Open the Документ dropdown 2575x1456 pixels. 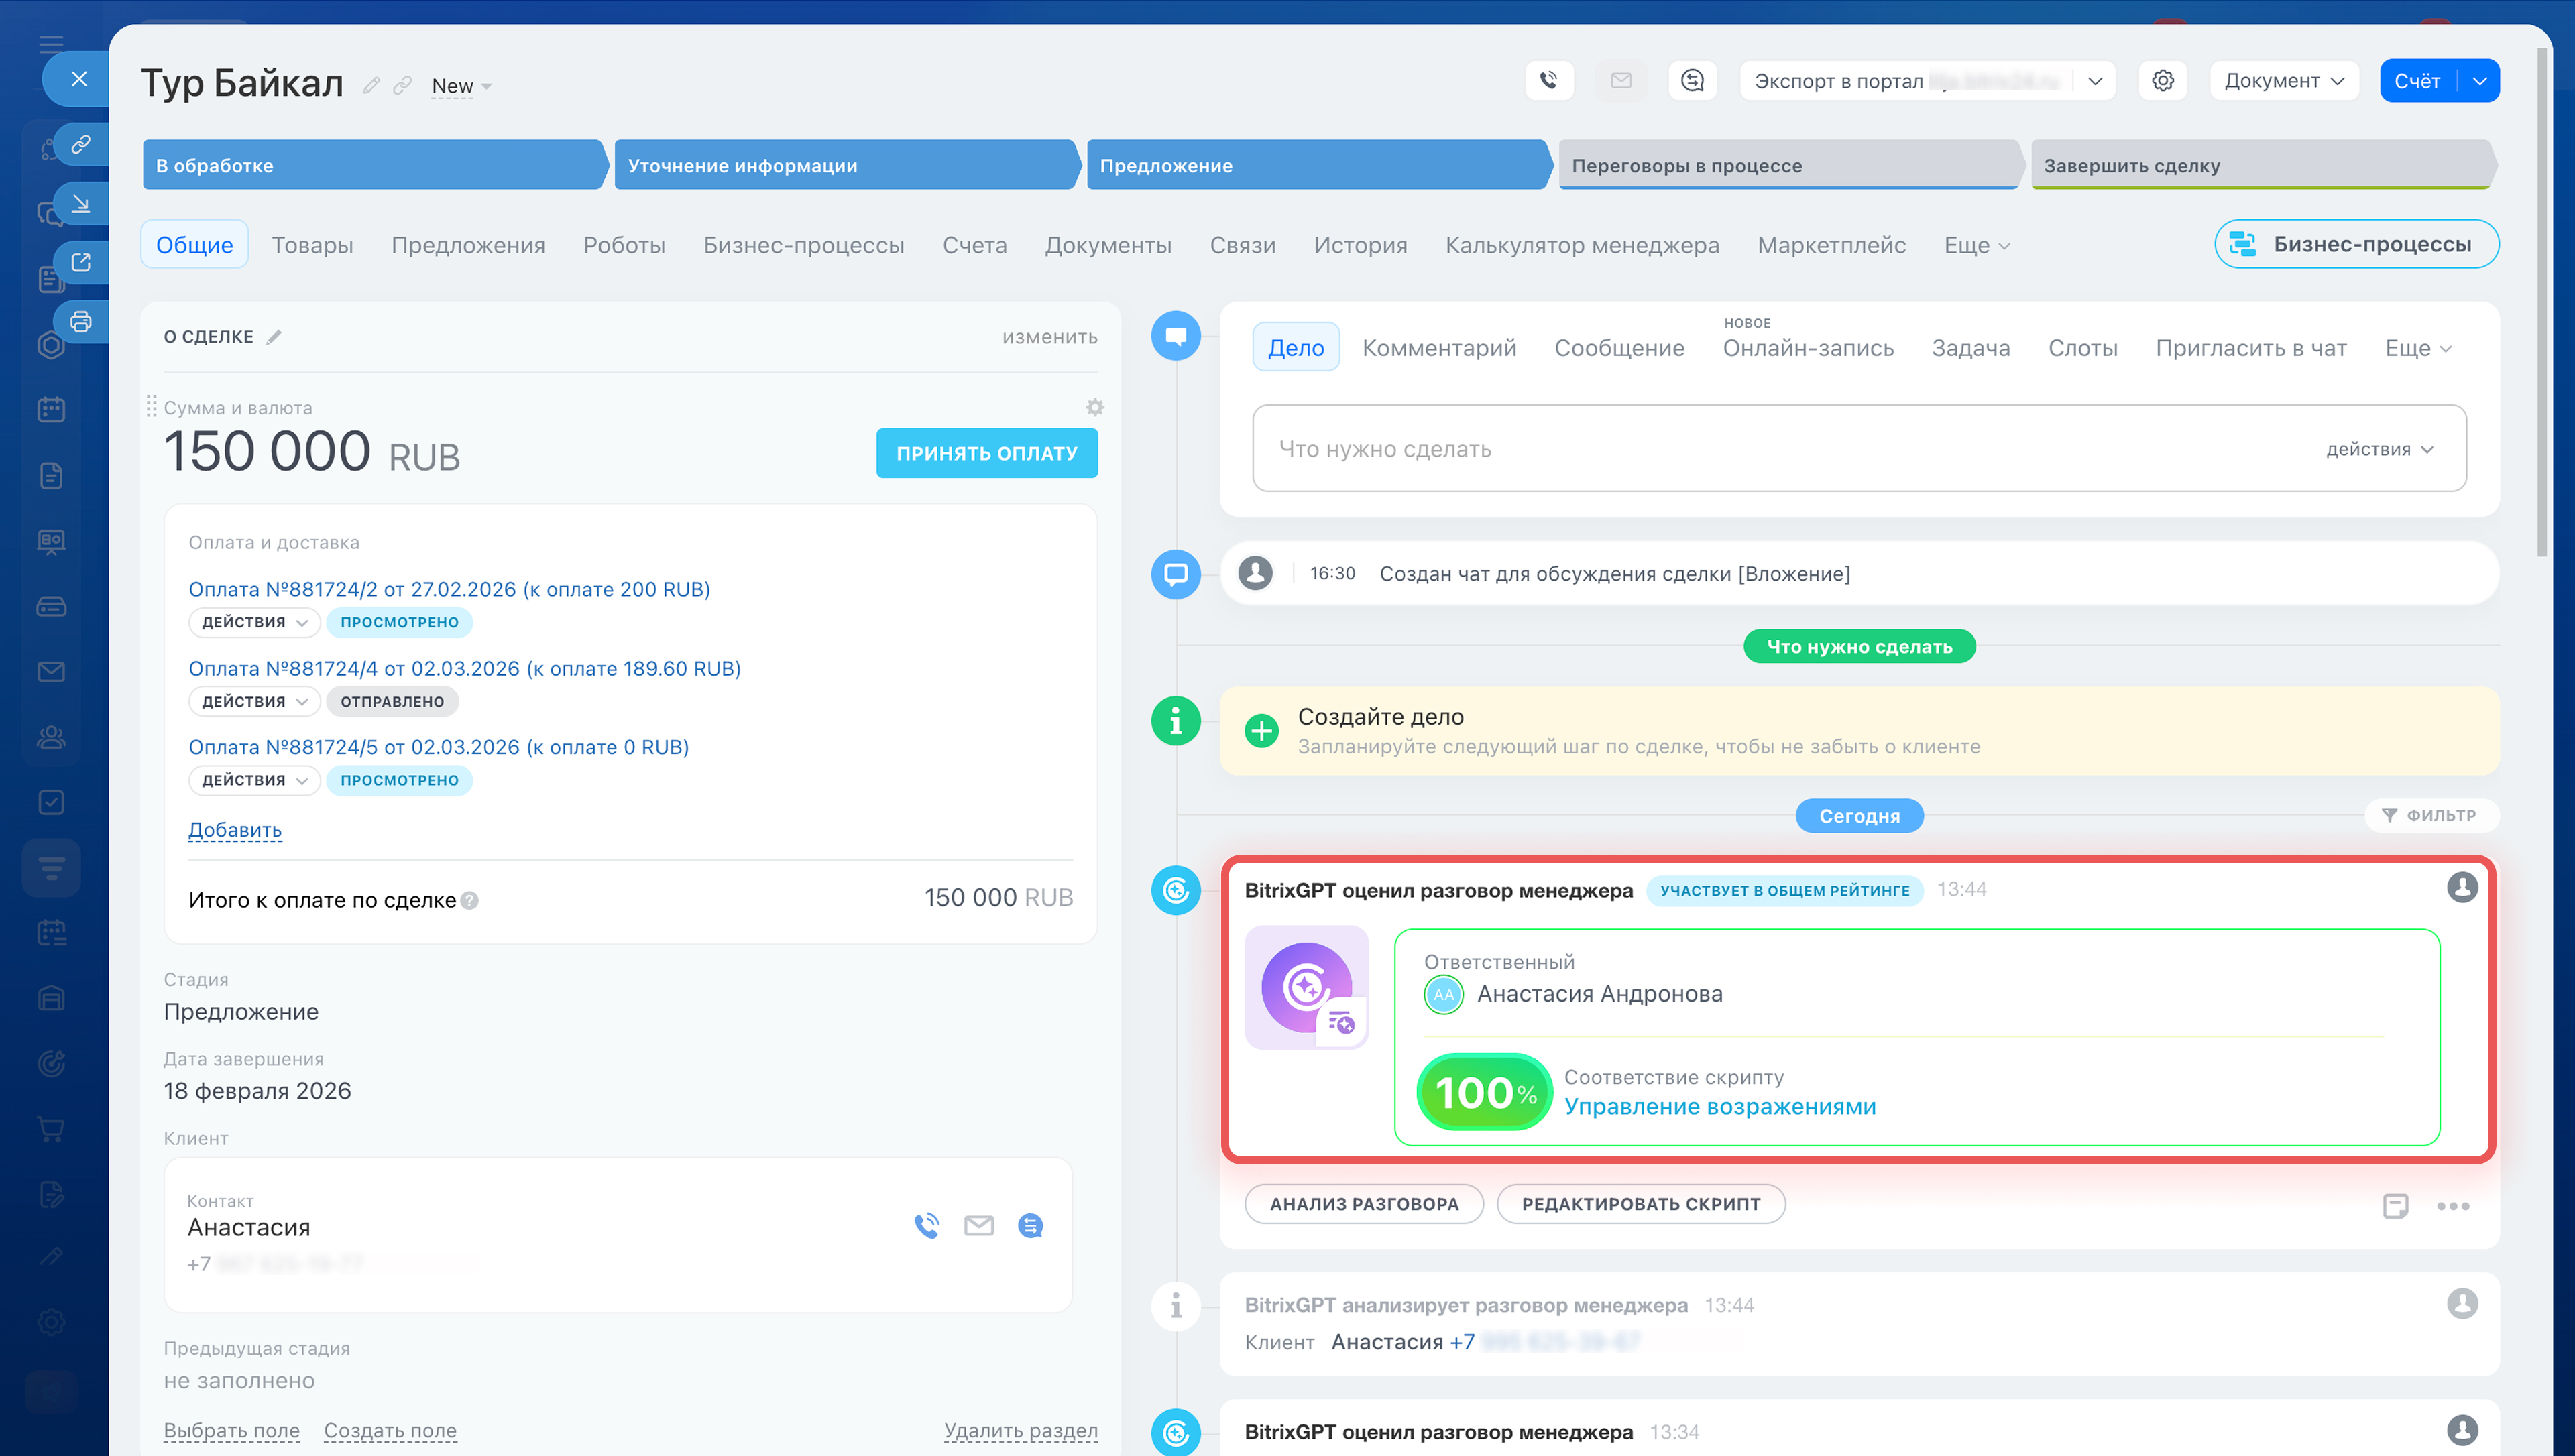pyautogui.click(x=2283, y=81)
